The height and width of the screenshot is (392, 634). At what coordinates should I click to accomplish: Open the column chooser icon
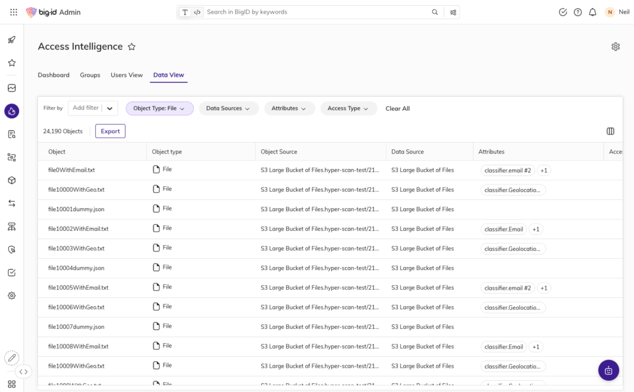click(x=610, y=131)
